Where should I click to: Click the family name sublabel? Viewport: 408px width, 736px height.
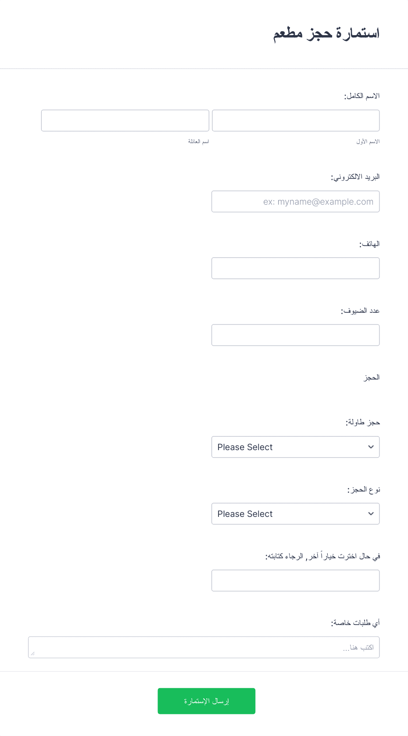click(199, 142)
